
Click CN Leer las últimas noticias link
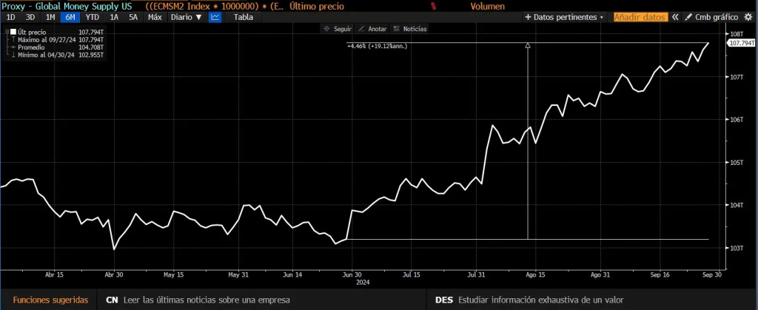coord(197,300)
